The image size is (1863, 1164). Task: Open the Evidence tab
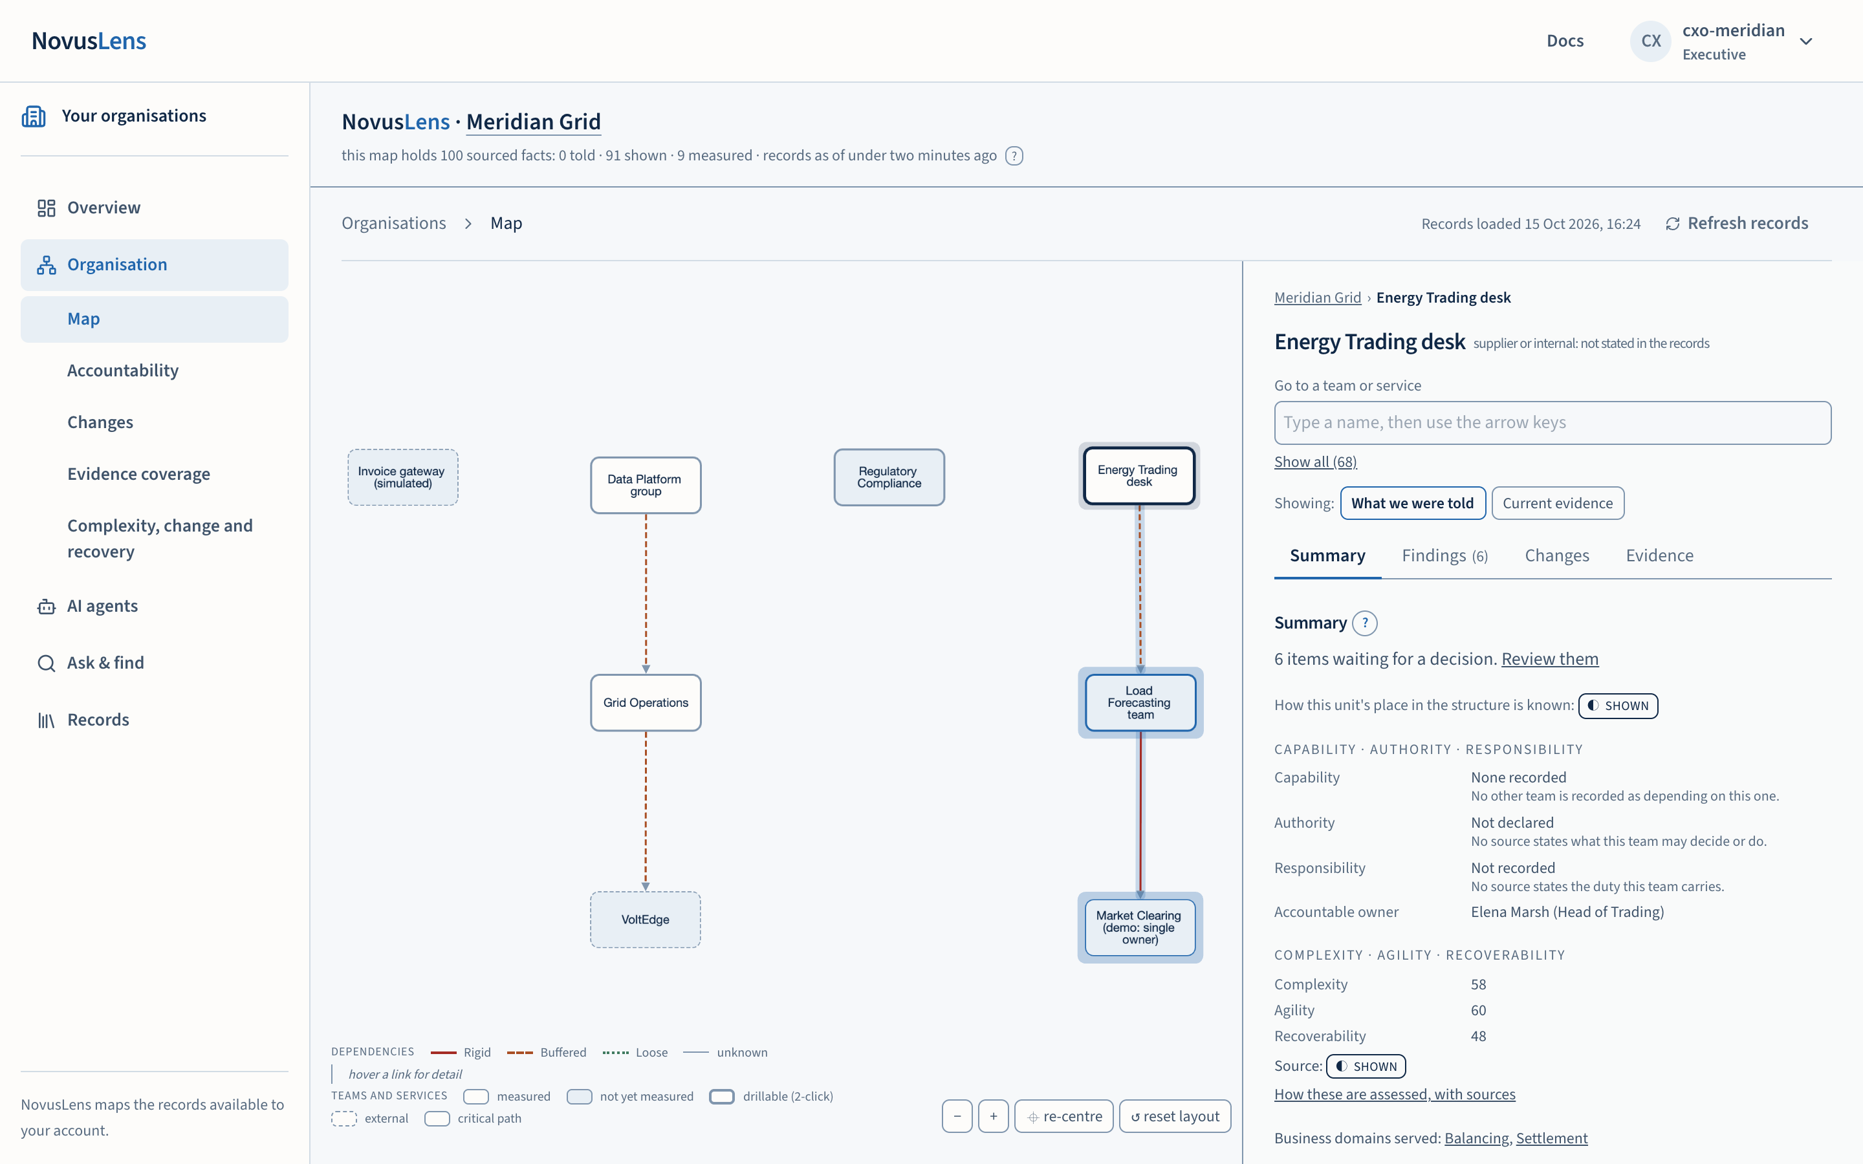[x=1659, y=555]
